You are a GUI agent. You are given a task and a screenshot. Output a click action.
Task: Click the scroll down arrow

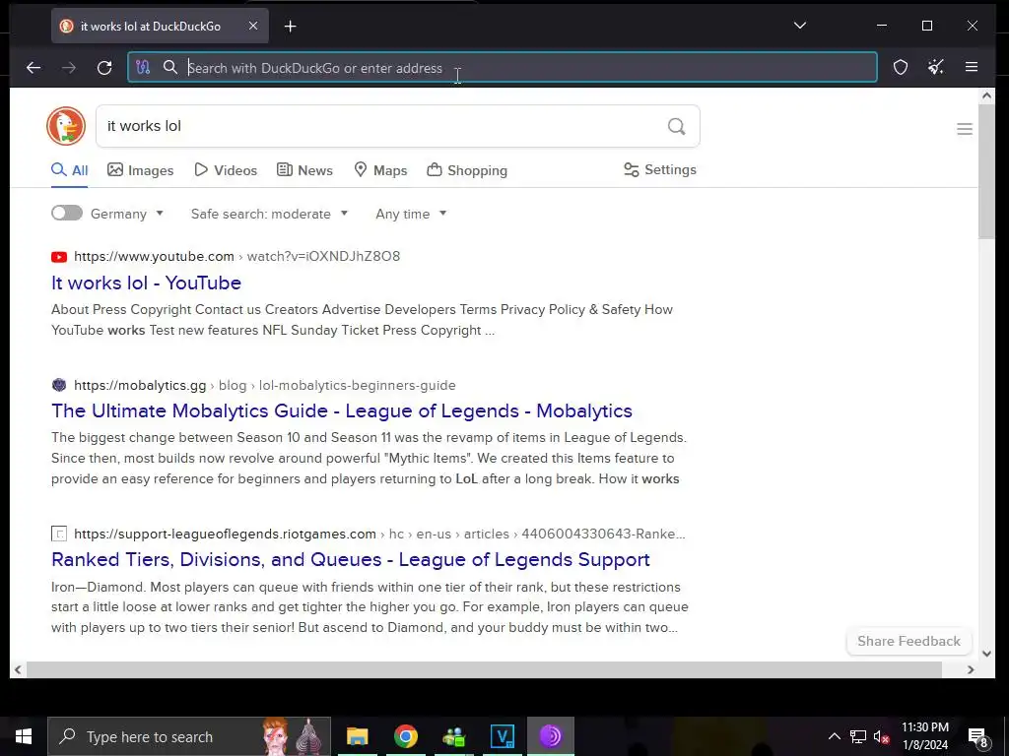(986, 654)
